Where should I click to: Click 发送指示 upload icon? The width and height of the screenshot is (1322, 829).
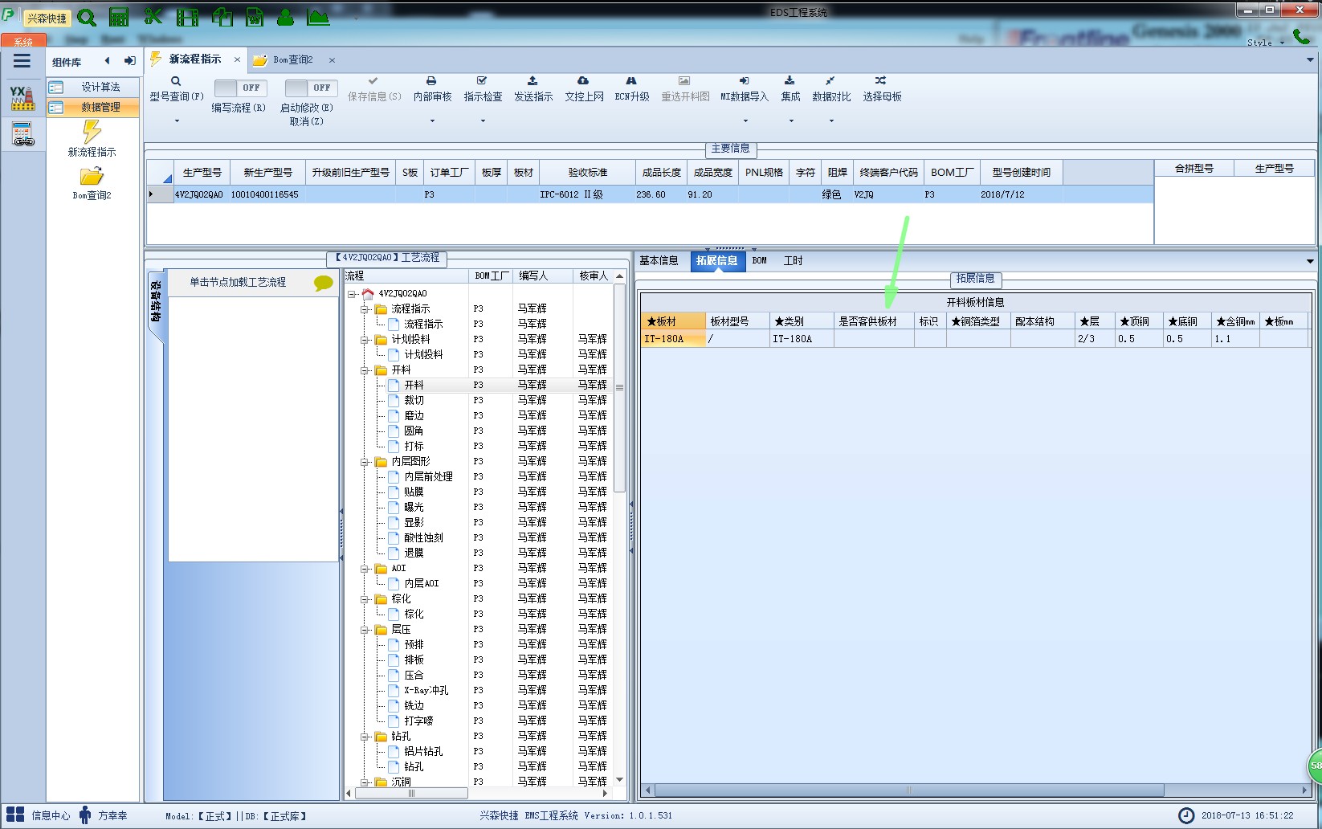click(x=532, y=81)
